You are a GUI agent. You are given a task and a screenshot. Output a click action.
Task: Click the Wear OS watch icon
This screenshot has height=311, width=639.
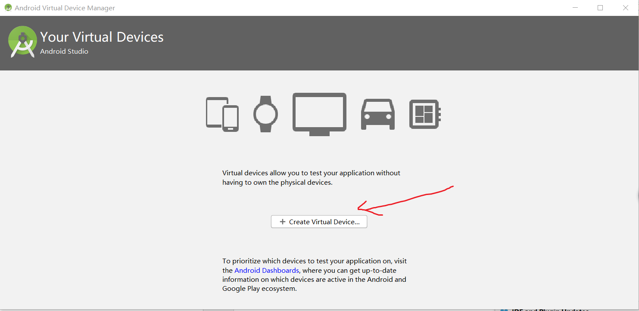pyautogui.click(x=265, y=114)
